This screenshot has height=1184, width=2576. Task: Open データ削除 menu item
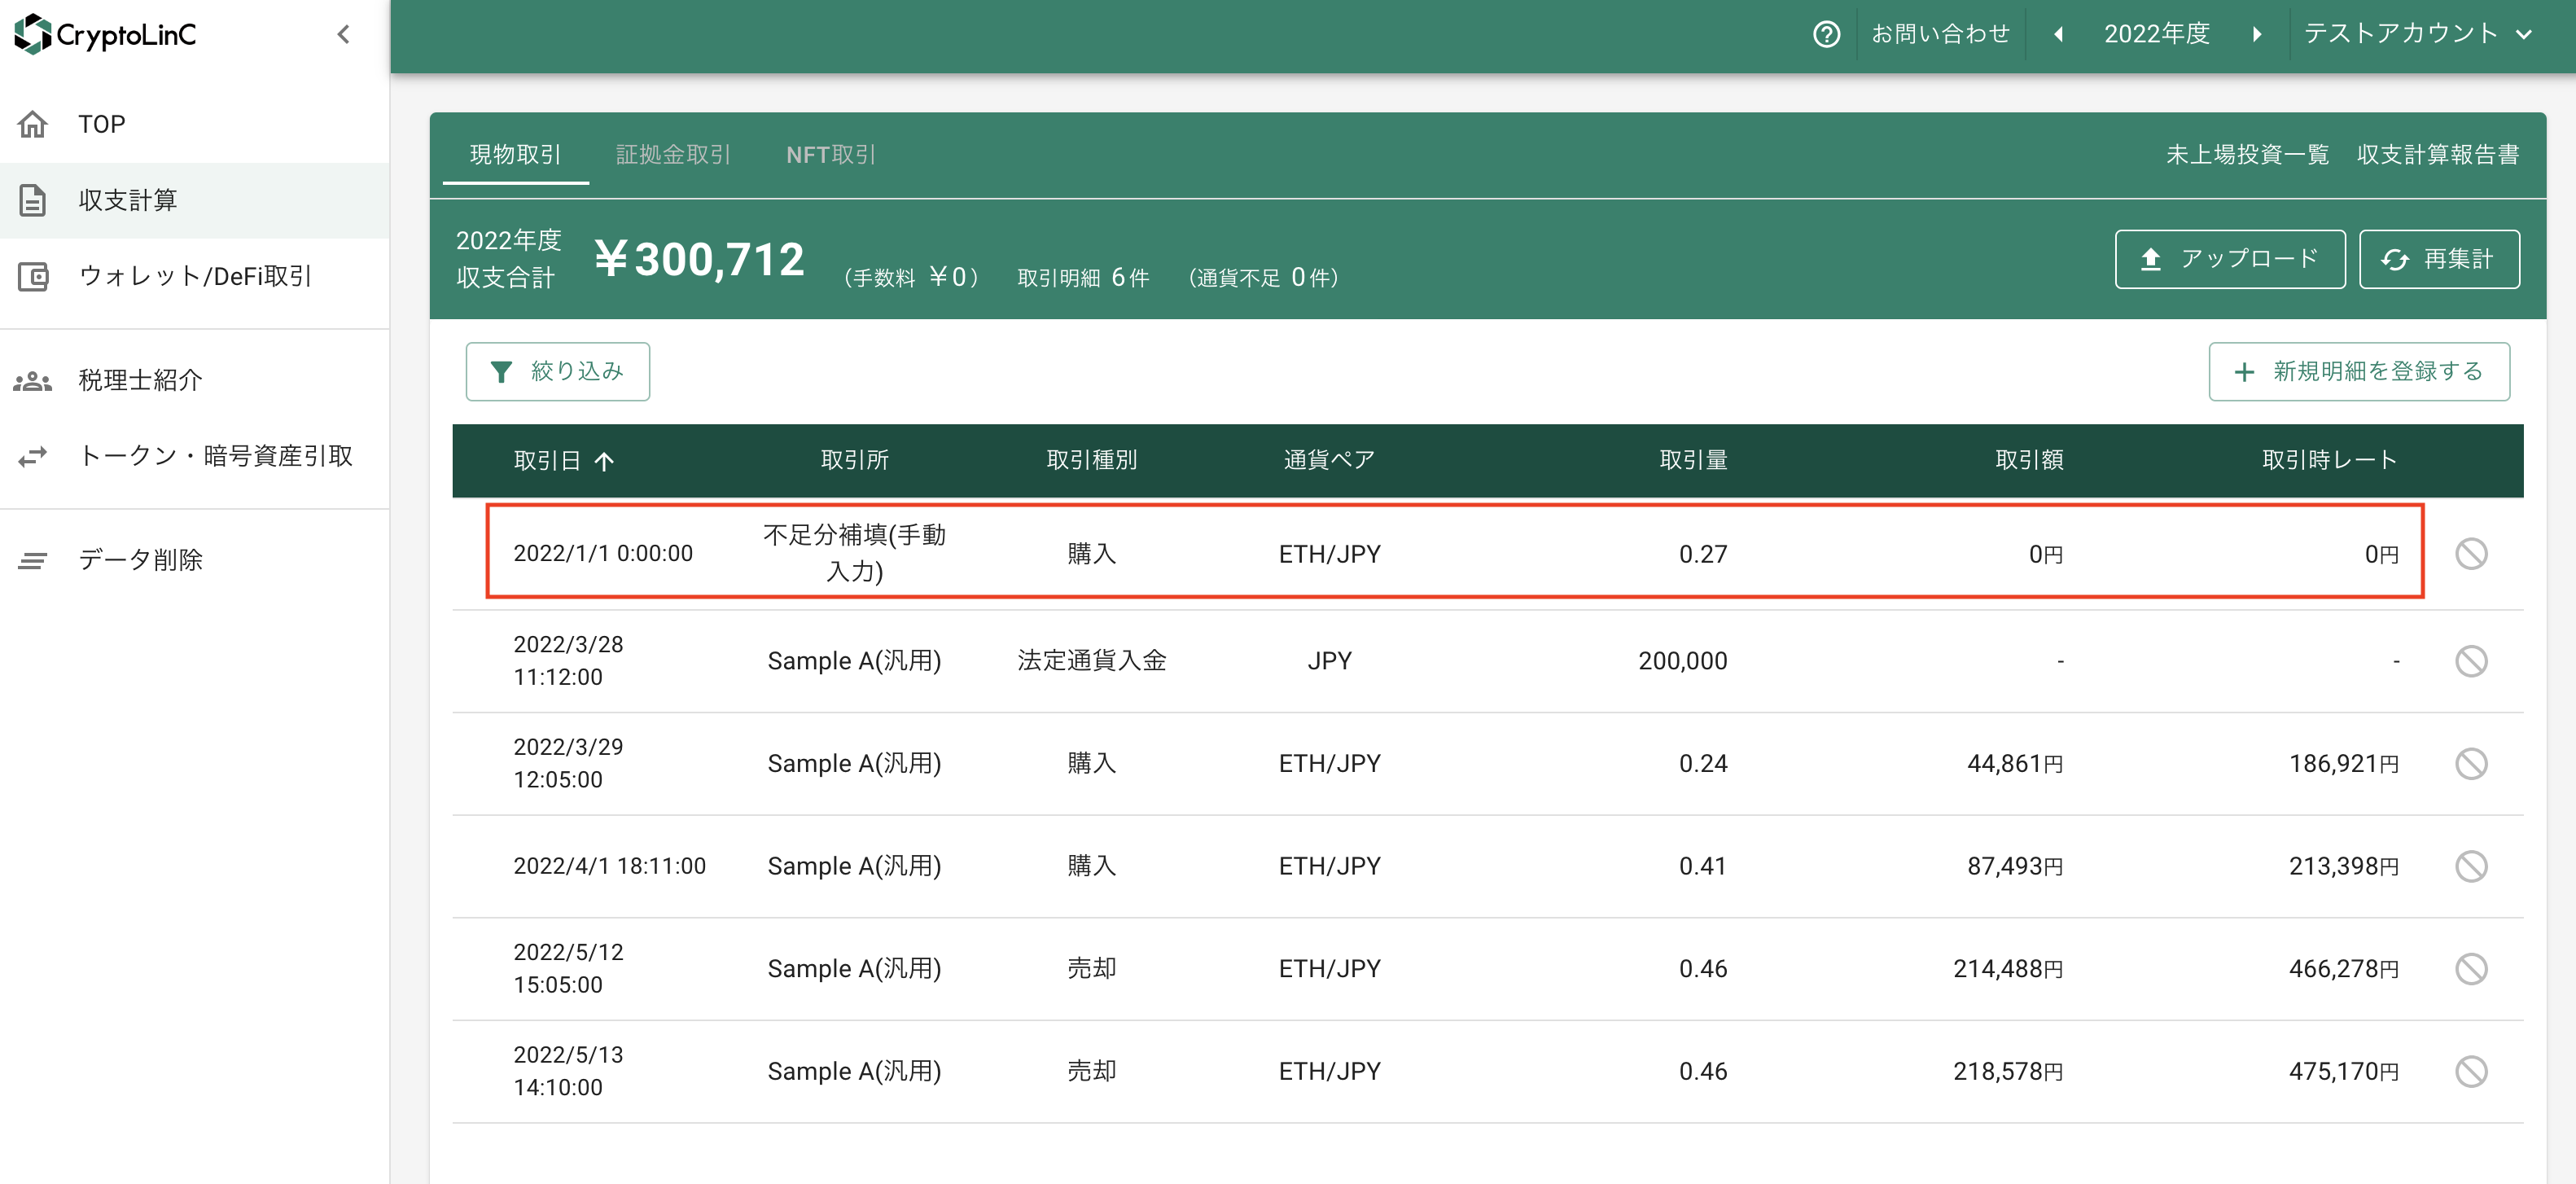(x=194, y=560)
